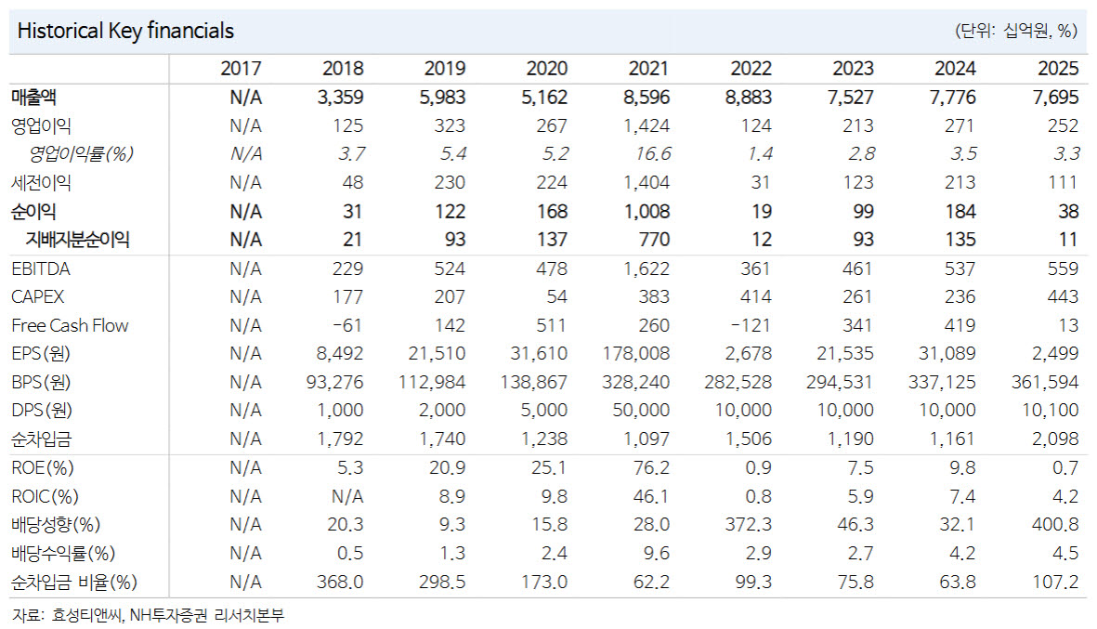1097x629 pixels.
Task: Click the 매출액 row label
Action: (33, 98)
